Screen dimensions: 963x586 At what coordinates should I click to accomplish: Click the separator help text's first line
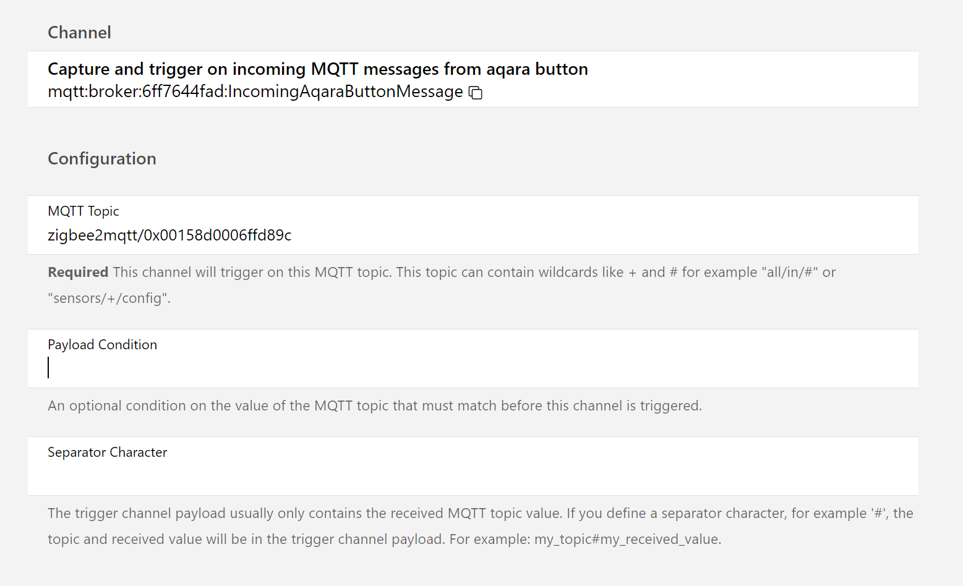(480, 514)
